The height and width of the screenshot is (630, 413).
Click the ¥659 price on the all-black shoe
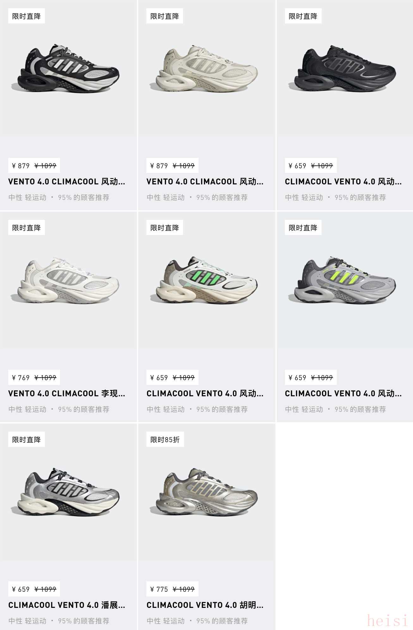click(298, 166)
